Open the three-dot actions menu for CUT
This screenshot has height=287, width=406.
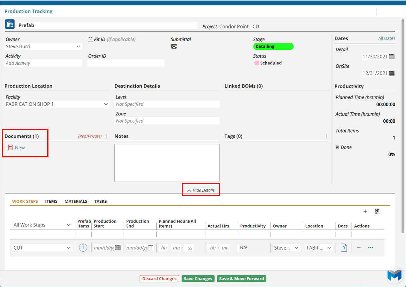(x=370, y=248)
